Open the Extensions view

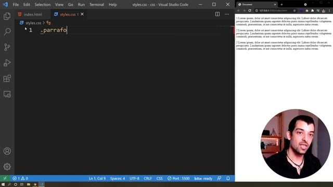7,78
